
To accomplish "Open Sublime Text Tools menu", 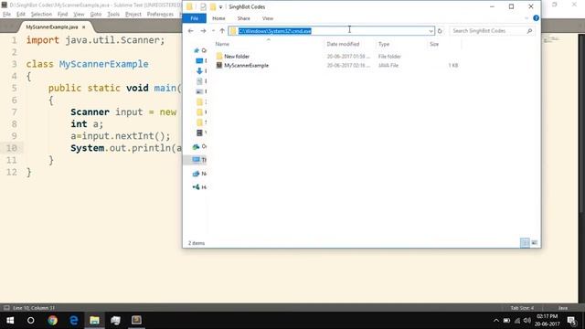I will (x=113, y=15).
